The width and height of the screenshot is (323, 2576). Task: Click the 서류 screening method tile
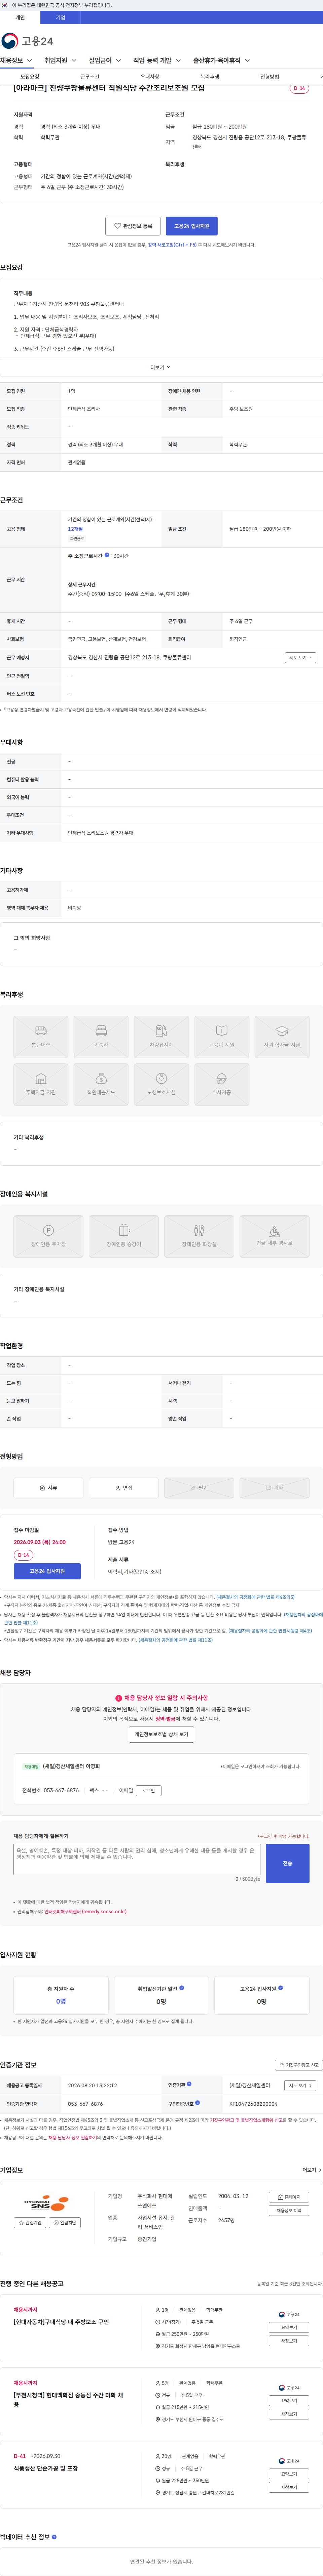pyautogui.click(x=48, y=1488)
